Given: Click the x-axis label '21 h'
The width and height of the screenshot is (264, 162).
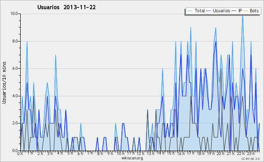Looking at the screenshot, I should pos(231,153).
